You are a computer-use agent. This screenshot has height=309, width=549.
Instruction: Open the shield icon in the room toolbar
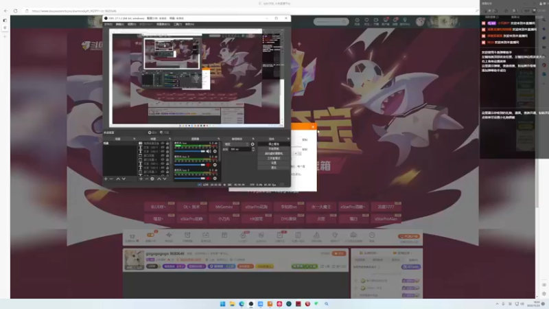pyautogui.click(x=335, y=235)
